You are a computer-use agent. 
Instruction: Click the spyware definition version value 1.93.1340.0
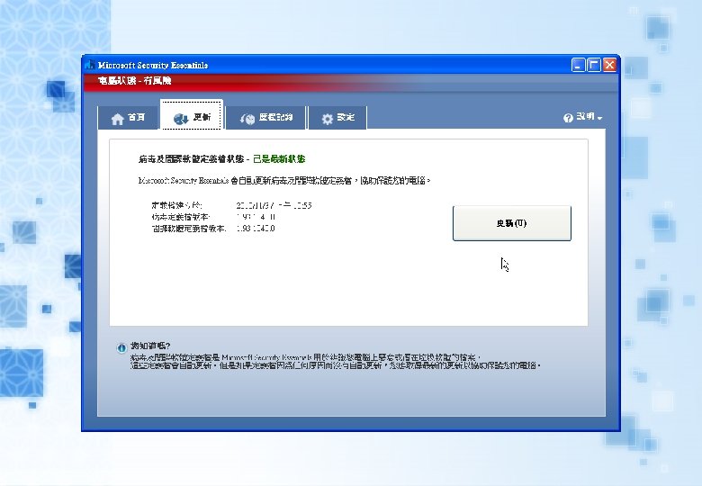click(x=256, y=229)
